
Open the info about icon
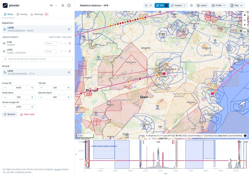click(x=69, y=5)
